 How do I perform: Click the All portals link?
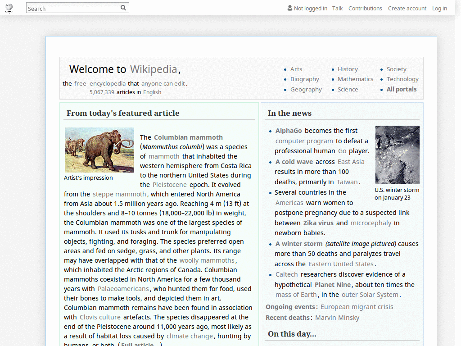coord(401,89)
